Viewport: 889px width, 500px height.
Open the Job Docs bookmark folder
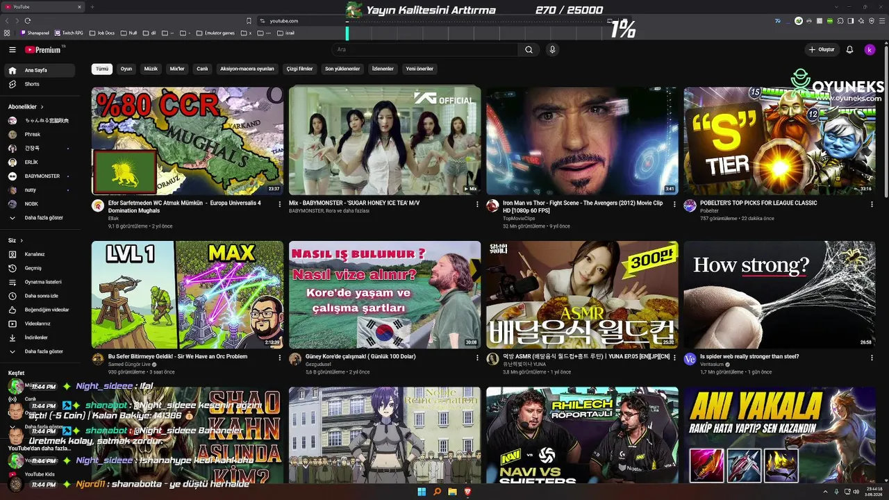103,33
